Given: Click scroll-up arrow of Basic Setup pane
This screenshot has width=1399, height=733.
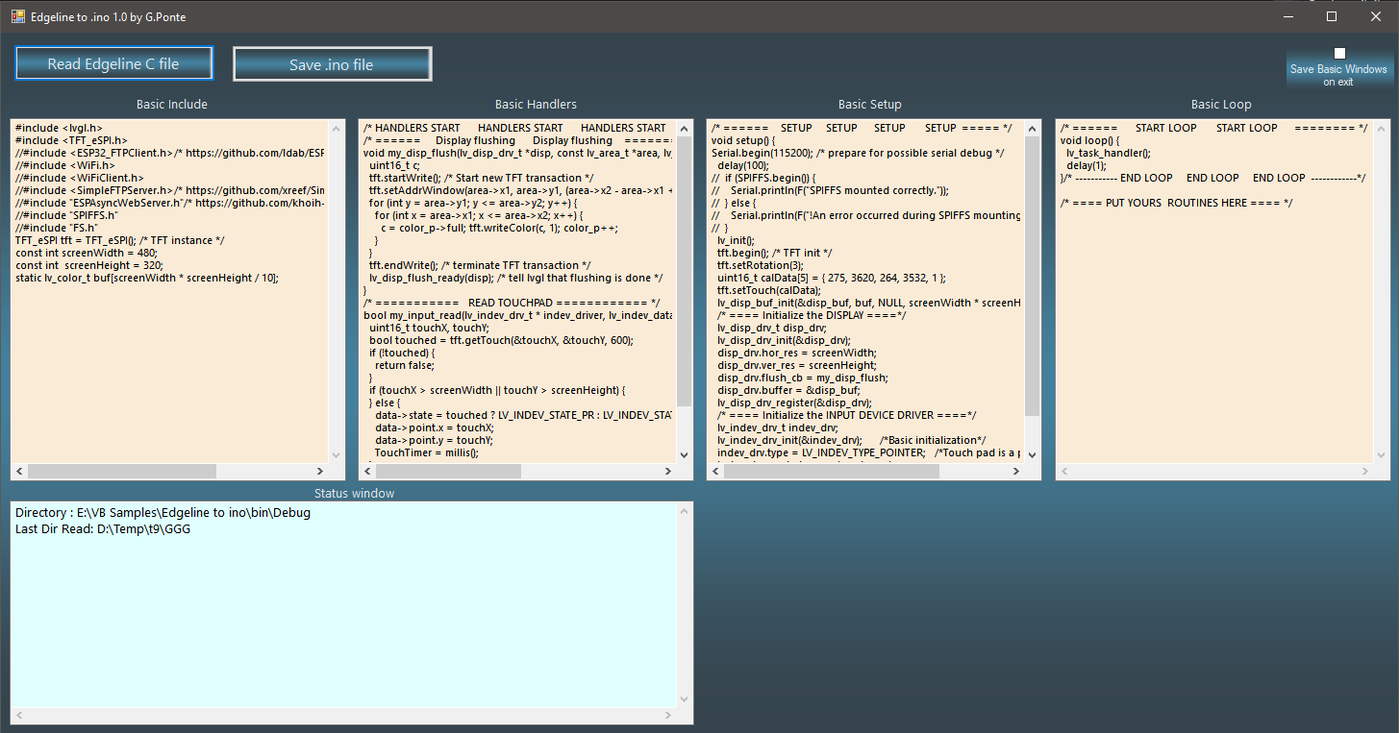Looking at the screenshot, I should [x=1032, y=128].
